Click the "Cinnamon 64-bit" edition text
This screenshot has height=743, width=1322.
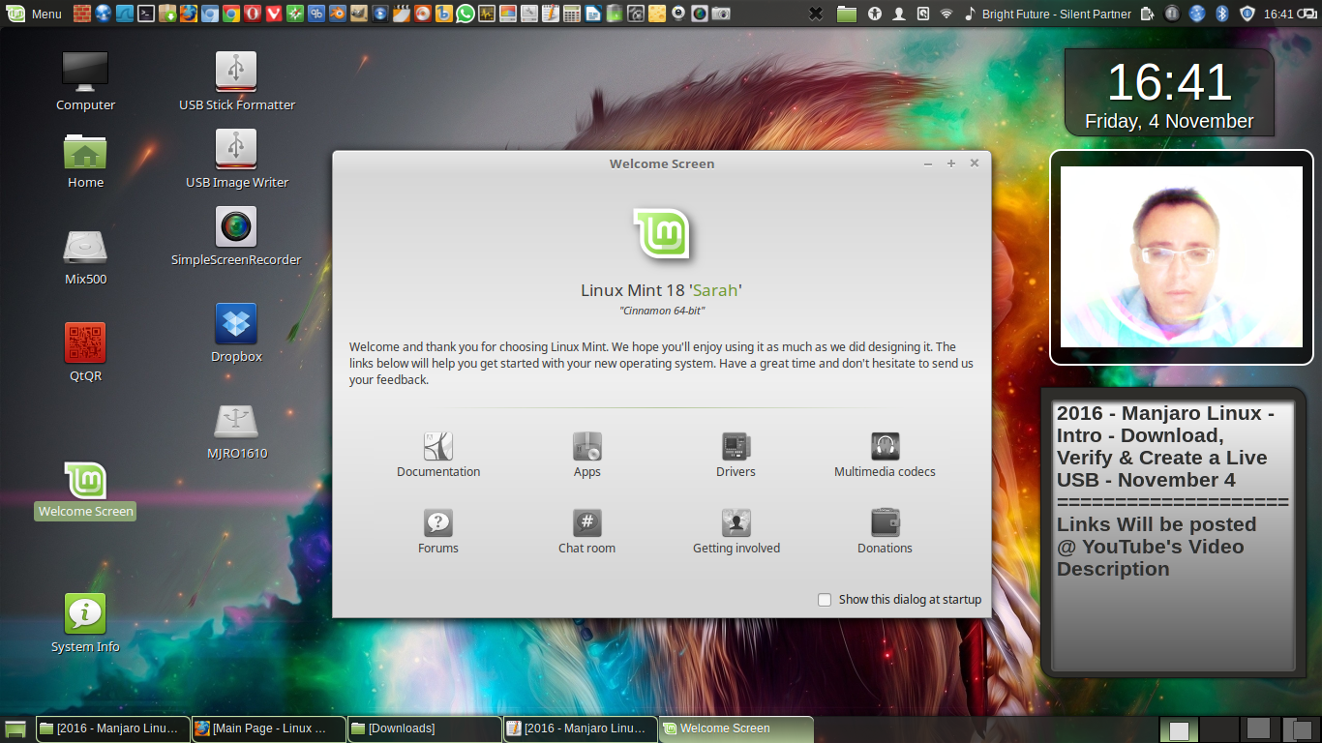662,311
